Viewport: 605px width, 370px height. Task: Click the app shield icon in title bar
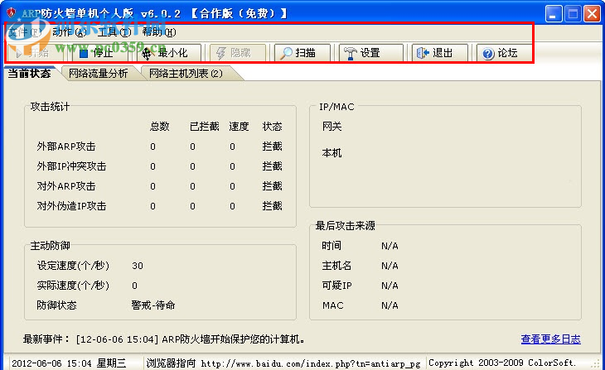coord(12,13)
